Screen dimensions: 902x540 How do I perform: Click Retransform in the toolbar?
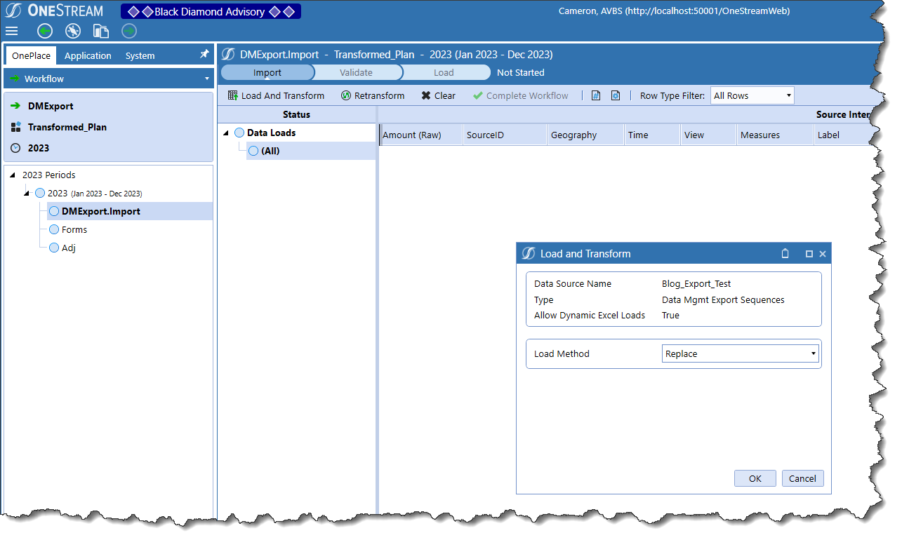[x=373, y=95]
